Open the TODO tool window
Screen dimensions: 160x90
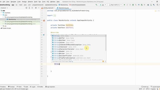click(x=19, y=87)
